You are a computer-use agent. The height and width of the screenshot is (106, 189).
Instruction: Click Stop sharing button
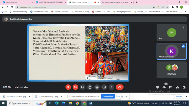tap(108, 96)
